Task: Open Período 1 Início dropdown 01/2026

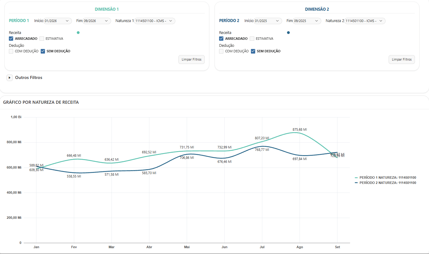Action: pos(58,21)
